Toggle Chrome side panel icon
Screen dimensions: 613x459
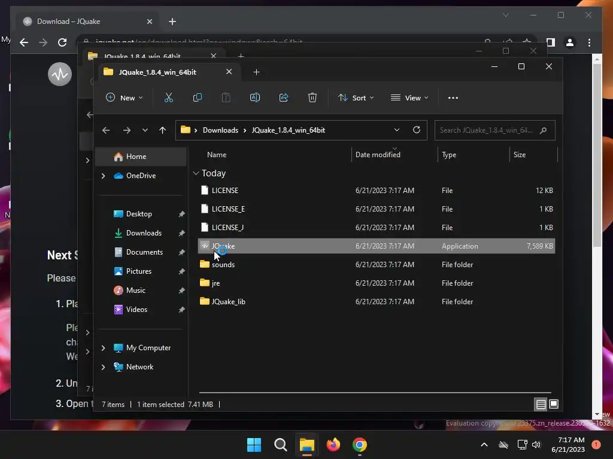(551, 42)
